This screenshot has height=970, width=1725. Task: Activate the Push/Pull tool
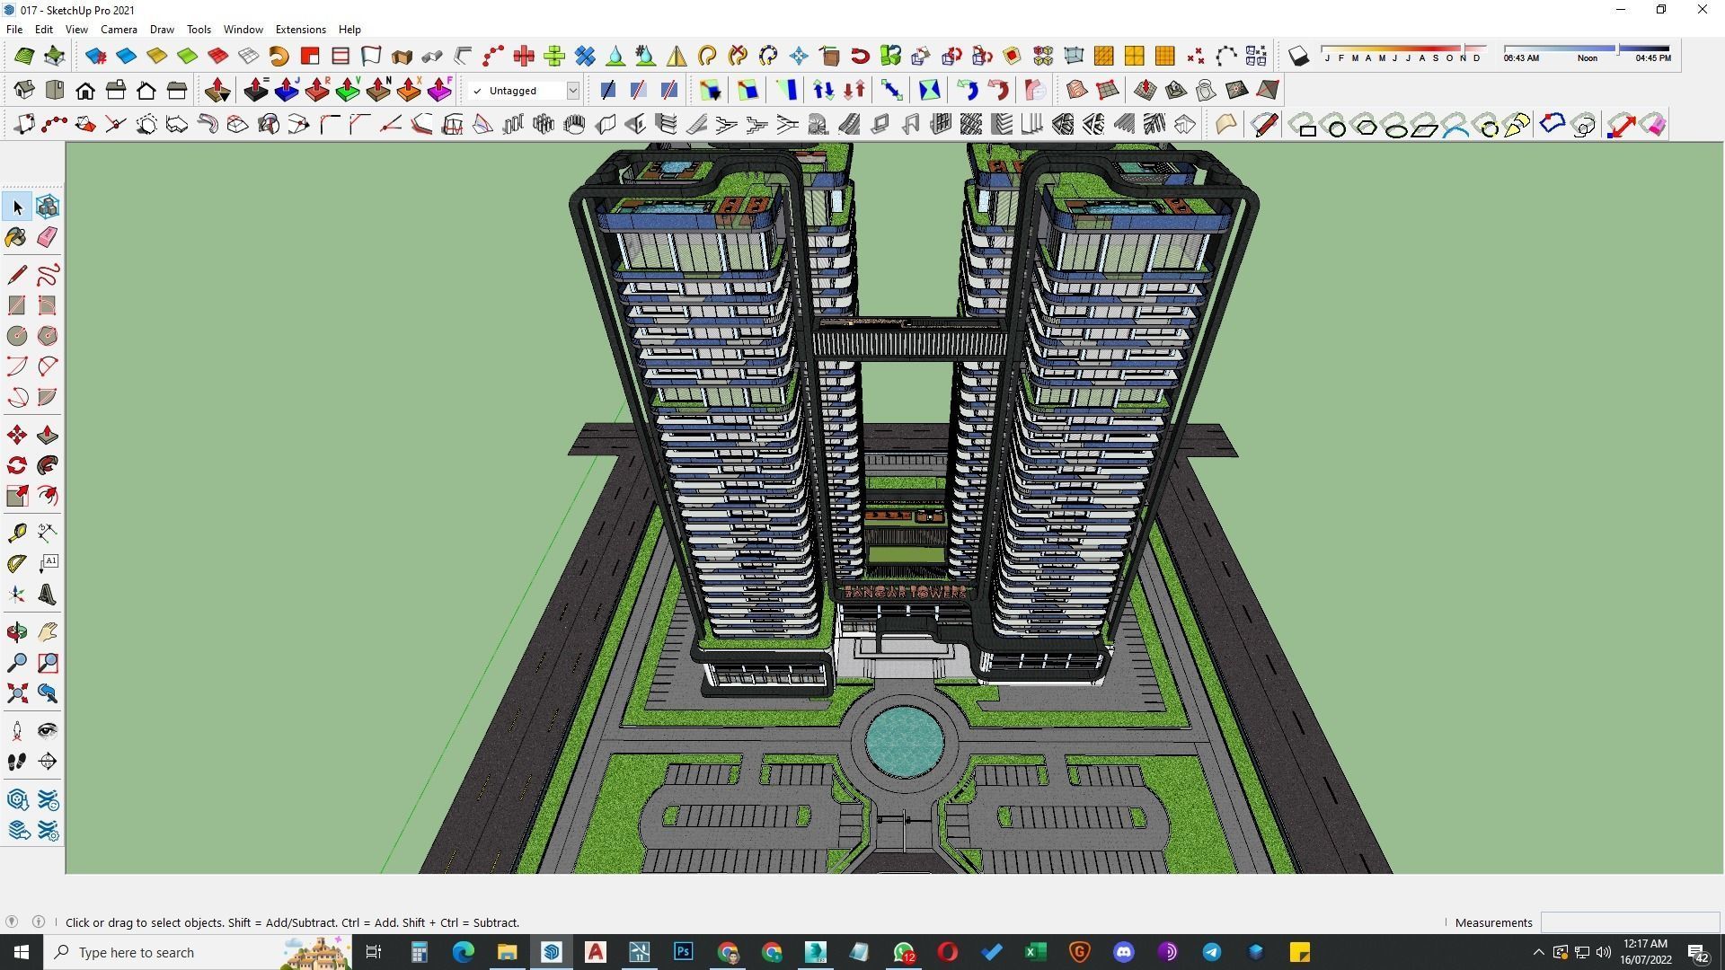(48, 436)
